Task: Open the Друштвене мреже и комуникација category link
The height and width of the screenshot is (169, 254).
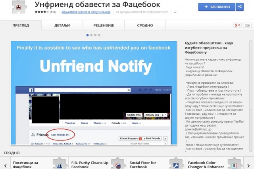Action: click(85, 12)
